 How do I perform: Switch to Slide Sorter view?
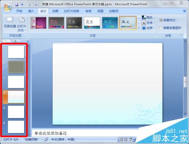126,139
